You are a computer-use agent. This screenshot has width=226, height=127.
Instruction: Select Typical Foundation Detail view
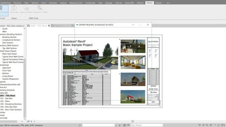click(x=13, y=59)
